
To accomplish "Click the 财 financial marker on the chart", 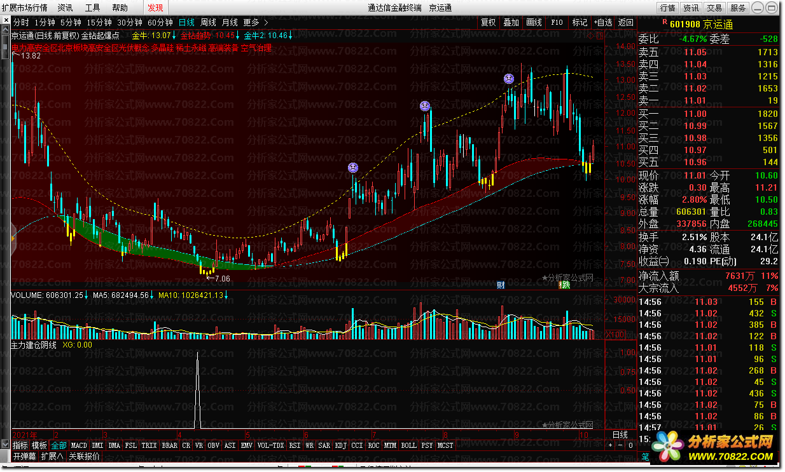I will [x=501, y=285].
